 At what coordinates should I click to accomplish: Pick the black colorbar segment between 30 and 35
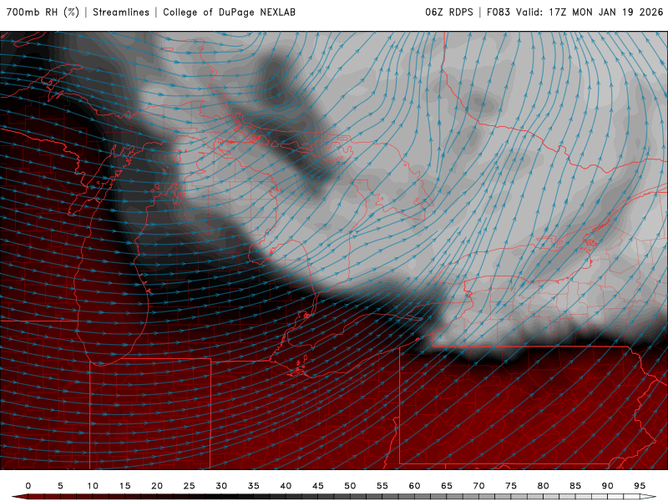tap(237, 497)
